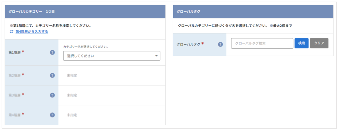Click the ※最大2個まで note
Image resolution: width=338 pixels, height=130 pixels.
click(281, 26)
